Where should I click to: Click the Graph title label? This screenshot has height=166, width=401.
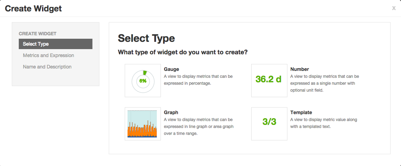[171, 112]
